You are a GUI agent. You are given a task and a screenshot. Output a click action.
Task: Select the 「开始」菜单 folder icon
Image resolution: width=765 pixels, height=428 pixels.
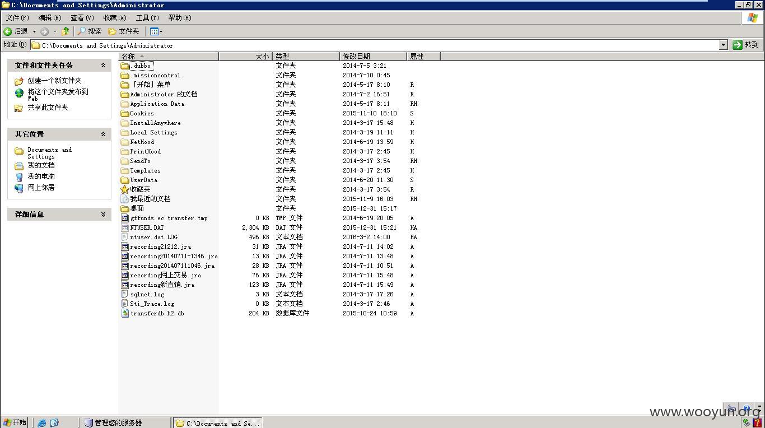[125, 85]
